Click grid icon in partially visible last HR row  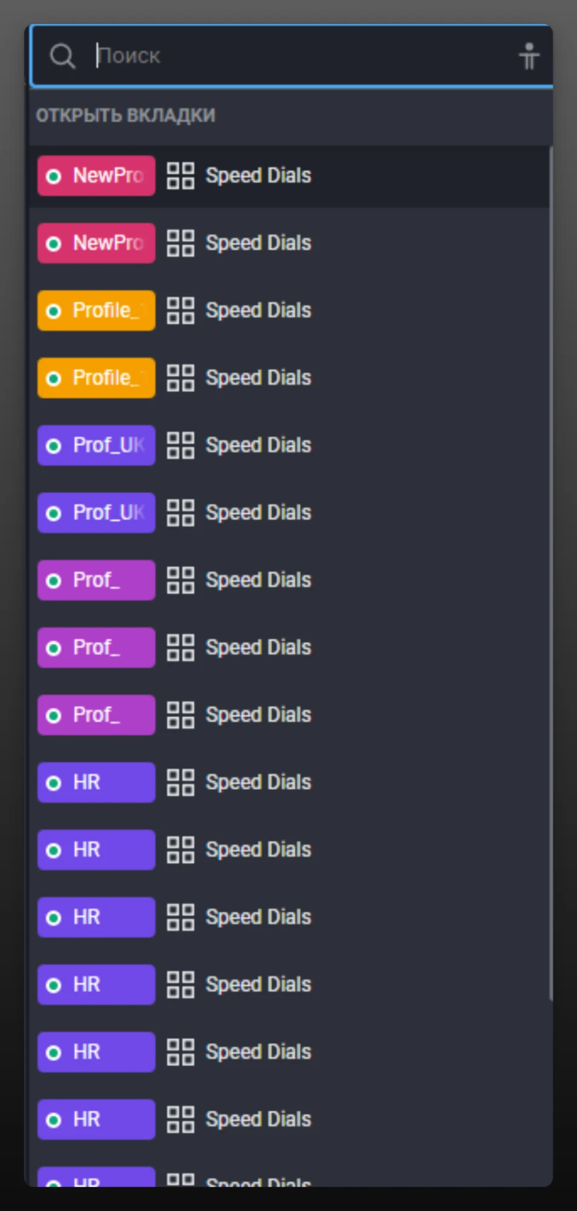point(180,1180)
